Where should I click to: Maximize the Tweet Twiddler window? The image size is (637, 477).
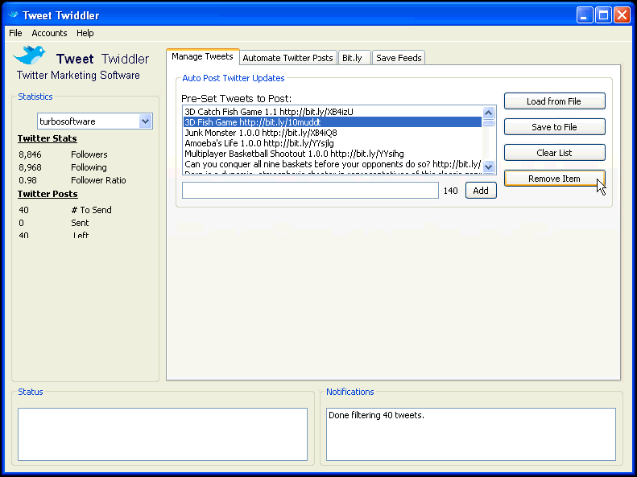pos(603,15)
